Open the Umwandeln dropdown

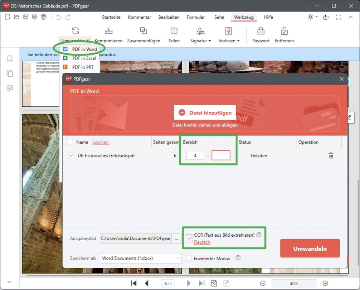pyautogui.click(x=75, y=40)
